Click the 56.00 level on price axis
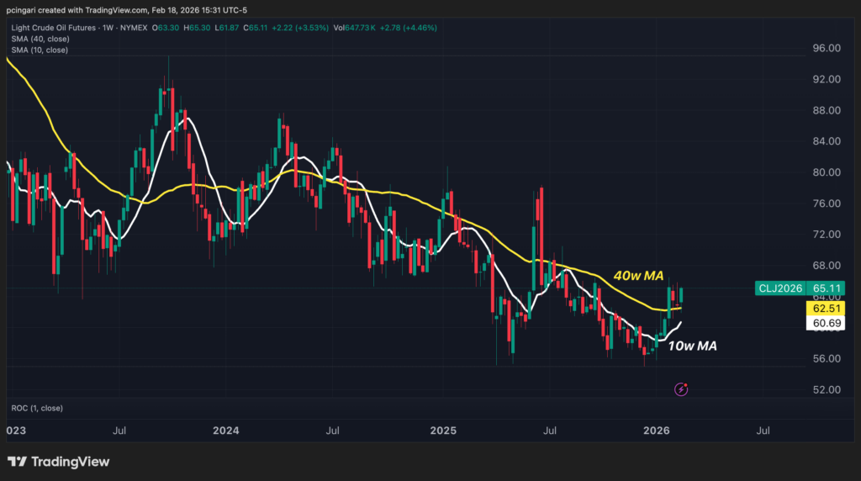 827,359
